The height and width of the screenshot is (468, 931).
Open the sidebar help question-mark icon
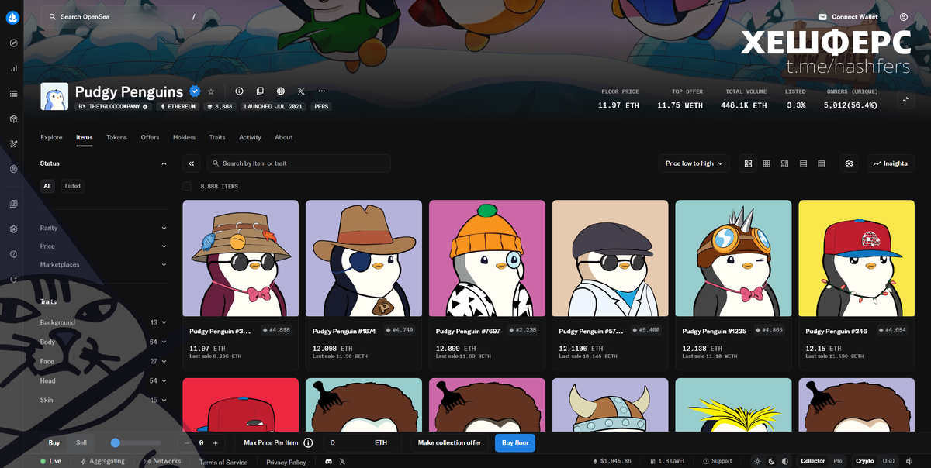point(13,254)
